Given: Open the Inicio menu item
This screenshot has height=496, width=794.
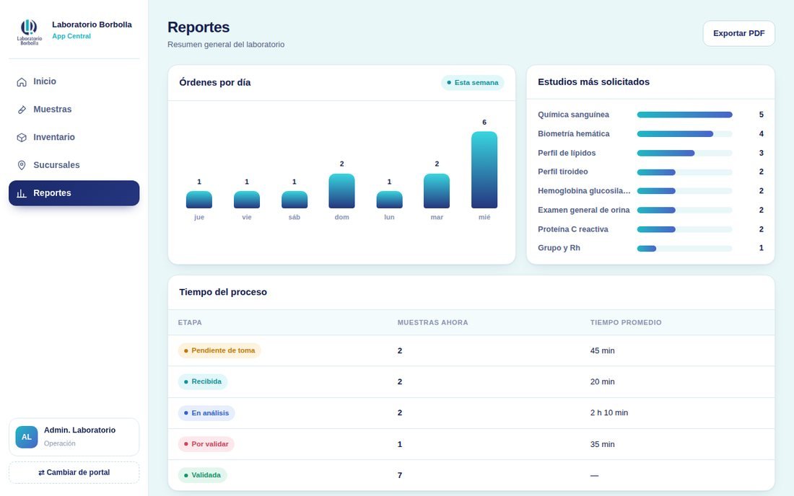Looking at the screenshot, I should pyautogui.click(x=74, y=81).
